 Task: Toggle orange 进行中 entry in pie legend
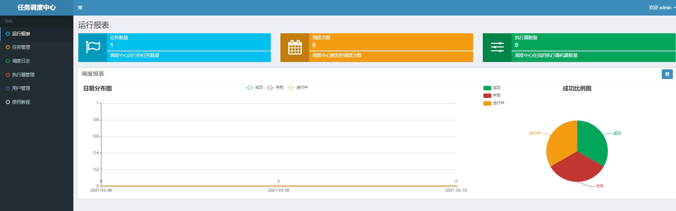[x=493, y=103]
